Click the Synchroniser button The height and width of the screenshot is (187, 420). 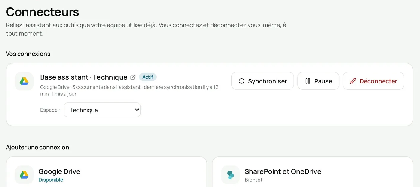(262, 81)
